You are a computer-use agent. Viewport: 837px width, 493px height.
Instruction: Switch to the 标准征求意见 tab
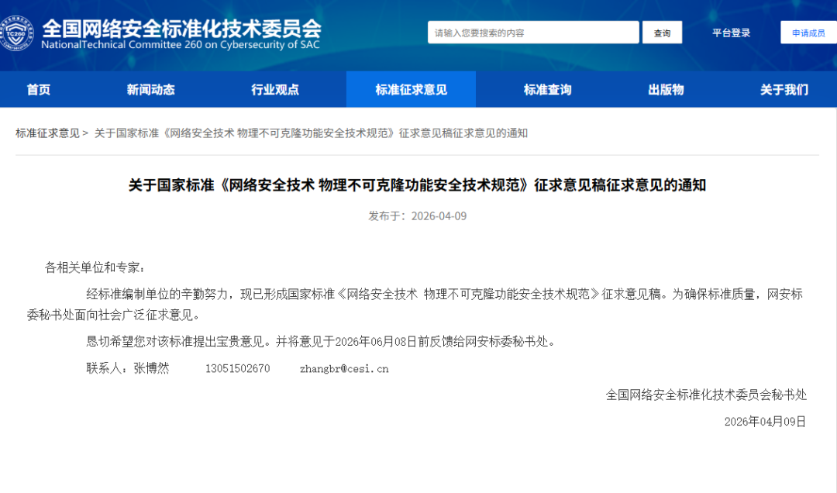(x=412, y=89)
